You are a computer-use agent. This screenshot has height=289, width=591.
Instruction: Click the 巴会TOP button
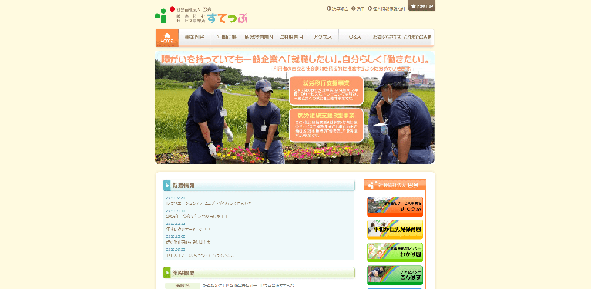click(x=421, y=5)
